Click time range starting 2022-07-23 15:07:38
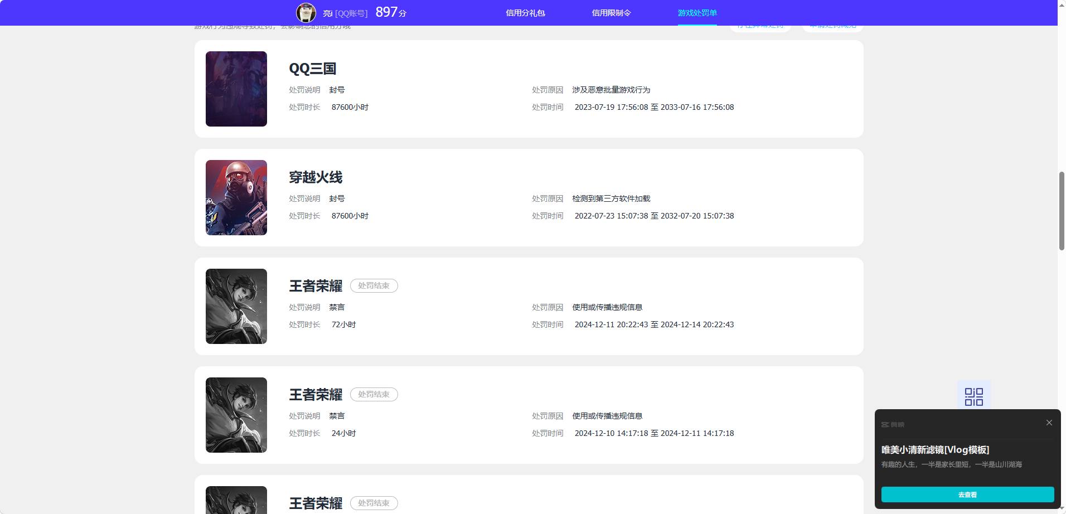The width and height of the screenshot is (1066, 514). [654, 216]
